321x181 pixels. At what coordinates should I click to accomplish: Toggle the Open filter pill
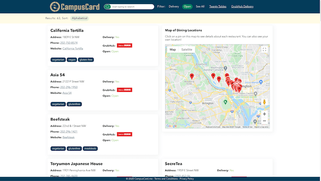coord(187,6)
